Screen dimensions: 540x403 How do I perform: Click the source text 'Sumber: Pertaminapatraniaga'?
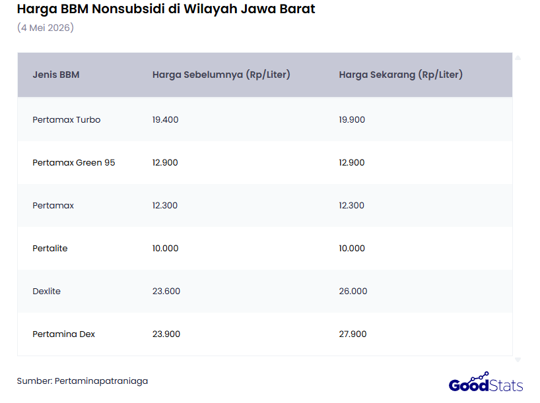[83, 381]
